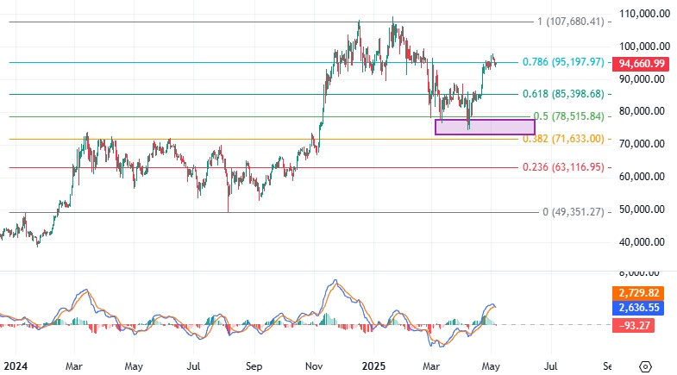Click the Nov label on time axis
Image resolution: width=677 pixels, height=375 pixels.
coord(314,366)
